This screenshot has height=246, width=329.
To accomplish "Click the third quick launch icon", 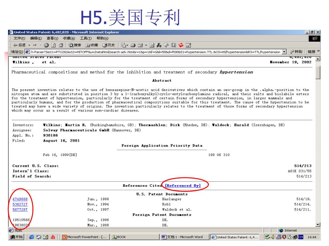I will [46, 237].
